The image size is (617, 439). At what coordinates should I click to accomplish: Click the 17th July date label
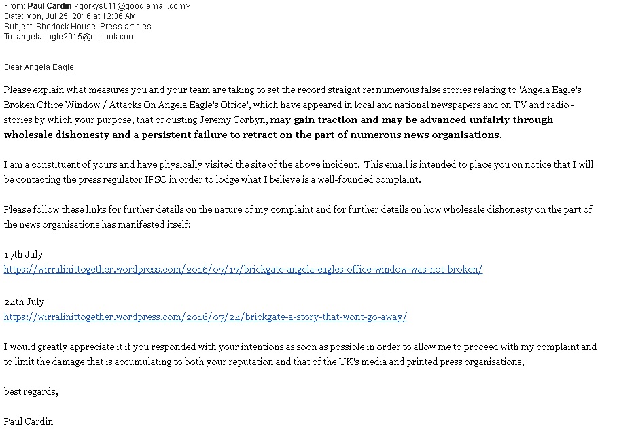click(x=23, y=254)
